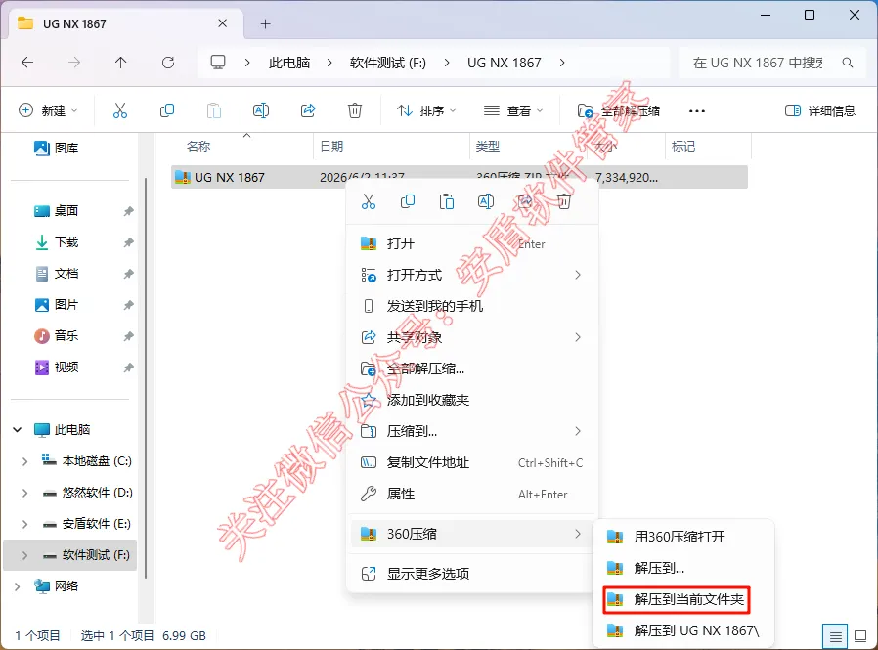The width and height of the screenshot is (878, 650).
Task: Expand the Network node
Action: pyautogui.click(x=18, y=586)
